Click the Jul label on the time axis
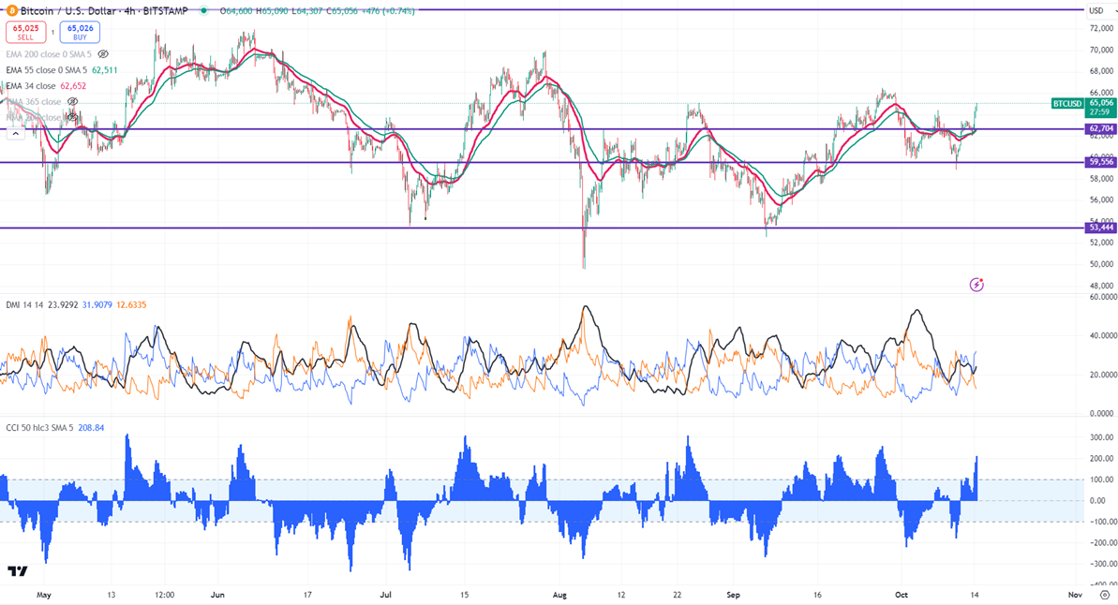The width and height of the screenshot is (1118, 605). [386, 595]
